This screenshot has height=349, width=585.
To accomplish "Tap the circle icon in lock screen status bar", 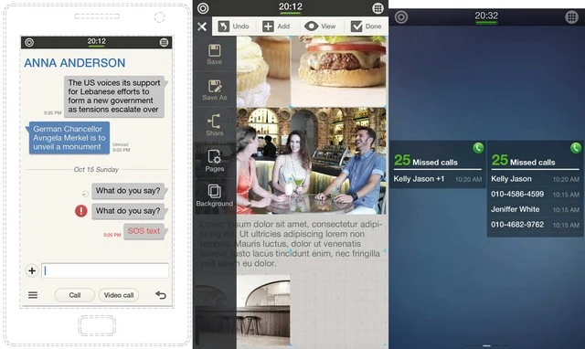I will (401, 17).
